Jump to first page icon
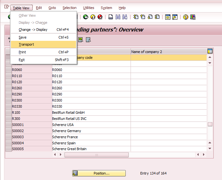The image size is (222, 180). pos(136,17)
